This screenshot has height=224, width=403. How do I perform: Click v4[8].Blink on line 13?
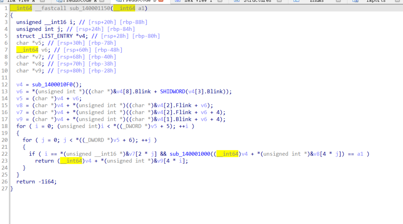[134, 91]
